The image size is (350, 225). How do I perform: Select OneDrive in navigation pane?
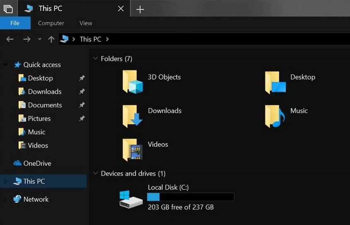click(32, 163)
